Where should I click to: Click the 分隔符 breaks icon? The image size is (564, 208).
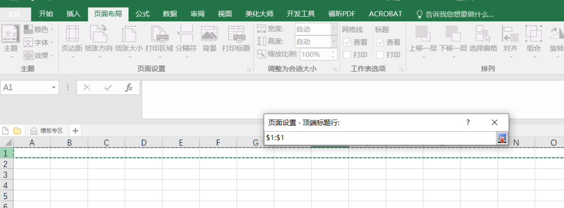(x=185, y=34)
